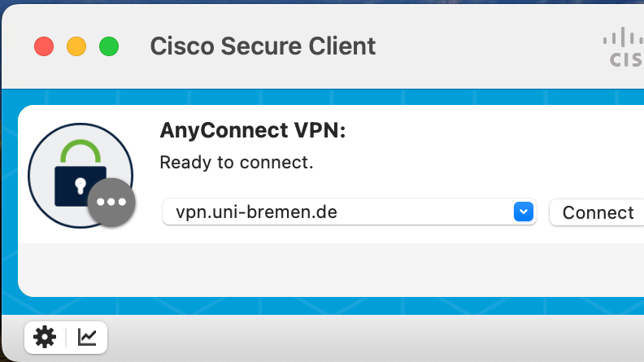Expand the VPN server dropdown arrow
Viewport: 644px width, 362px height.
[523, 212]
